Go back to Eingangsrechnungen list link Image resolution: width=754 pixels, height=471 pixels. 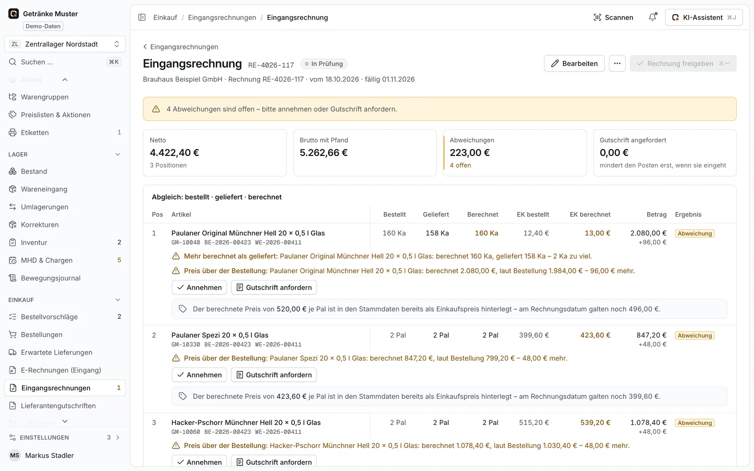181,47
